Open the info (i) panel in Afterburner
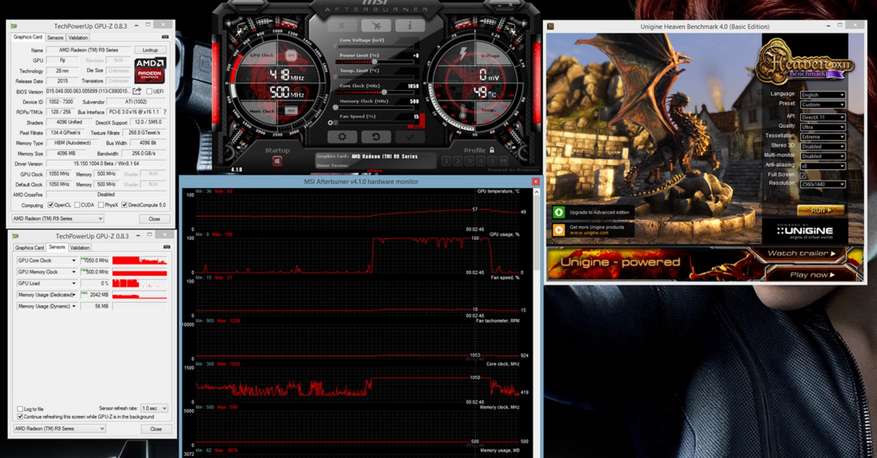877x458 pixels. click(410, 26)
